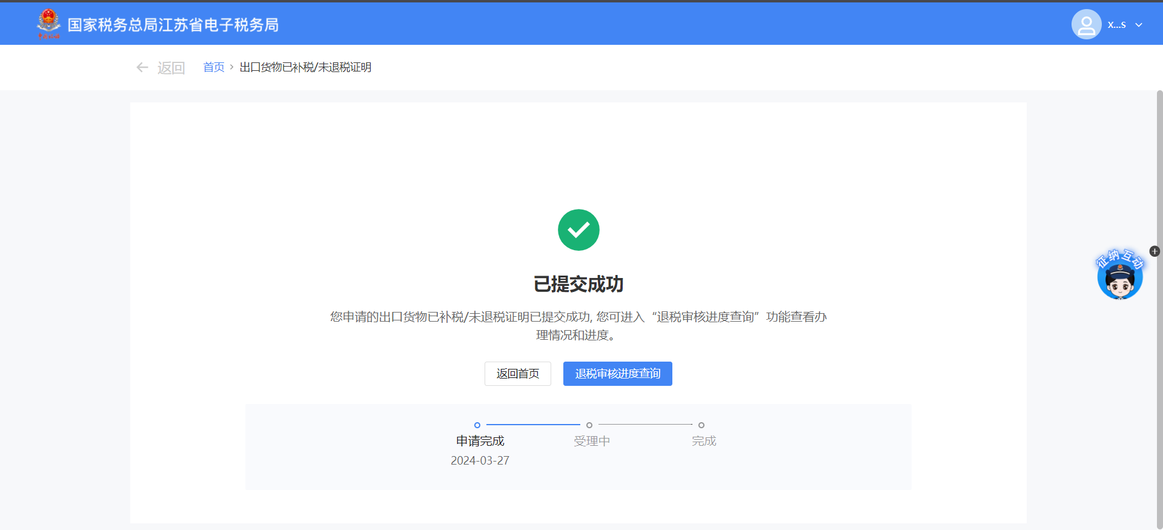Click the 已提交成功 heading

(x=578, y=284)
